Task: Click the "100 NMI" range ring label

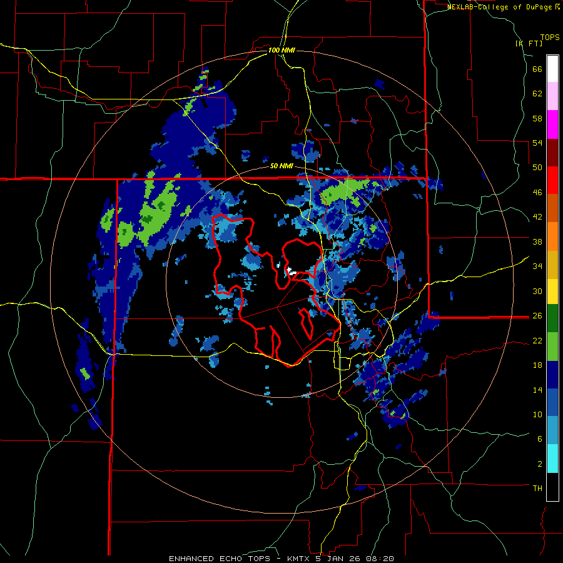Action: pyautogui.click(x=281, y=50)
